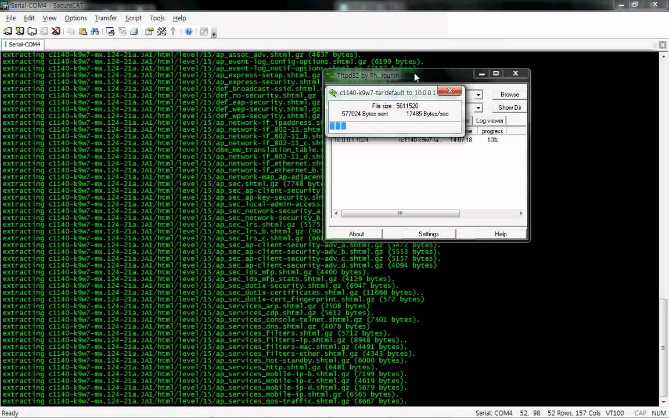
Task: Click the Find binoculars icon
Action: pyautogui.click(x=95, y=31)
